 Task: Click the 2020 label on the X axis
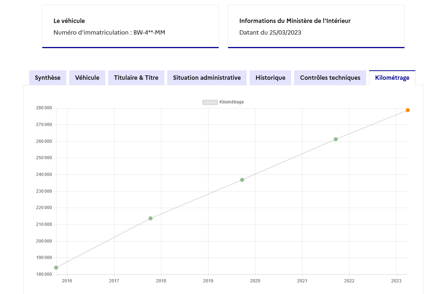coord(255,281)
